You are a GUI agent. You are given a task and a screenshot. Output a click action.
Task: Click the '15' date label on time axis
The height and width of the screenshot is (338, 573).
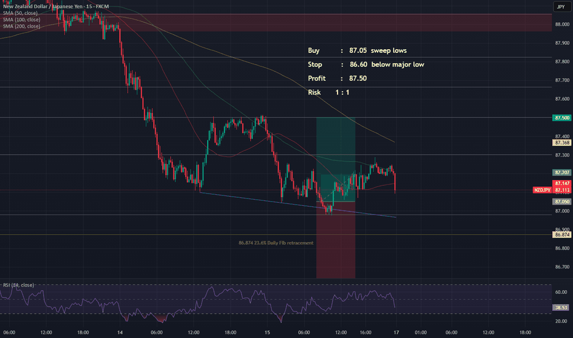point(267,332)
